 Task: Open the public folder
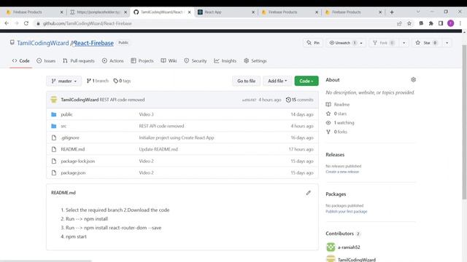(x=66, y=114)
